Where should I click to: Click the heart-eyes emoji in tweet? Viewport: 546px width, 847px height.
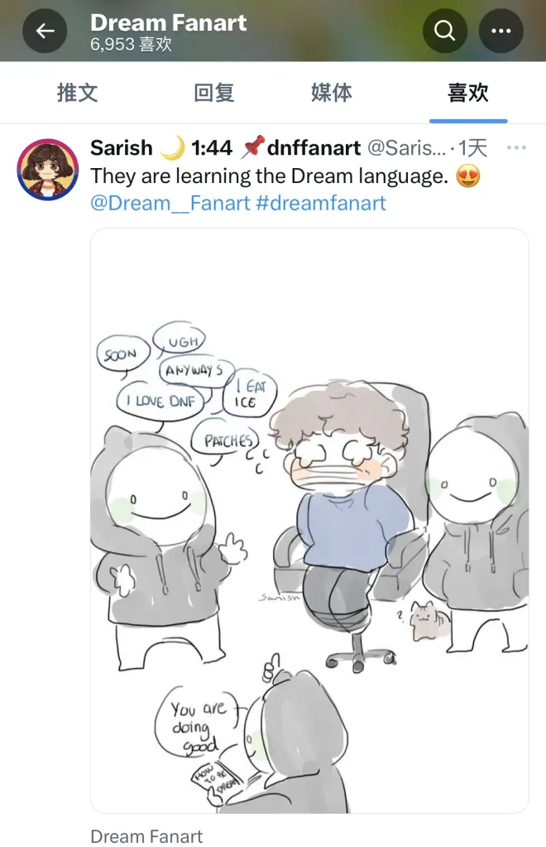click(467, 176)
